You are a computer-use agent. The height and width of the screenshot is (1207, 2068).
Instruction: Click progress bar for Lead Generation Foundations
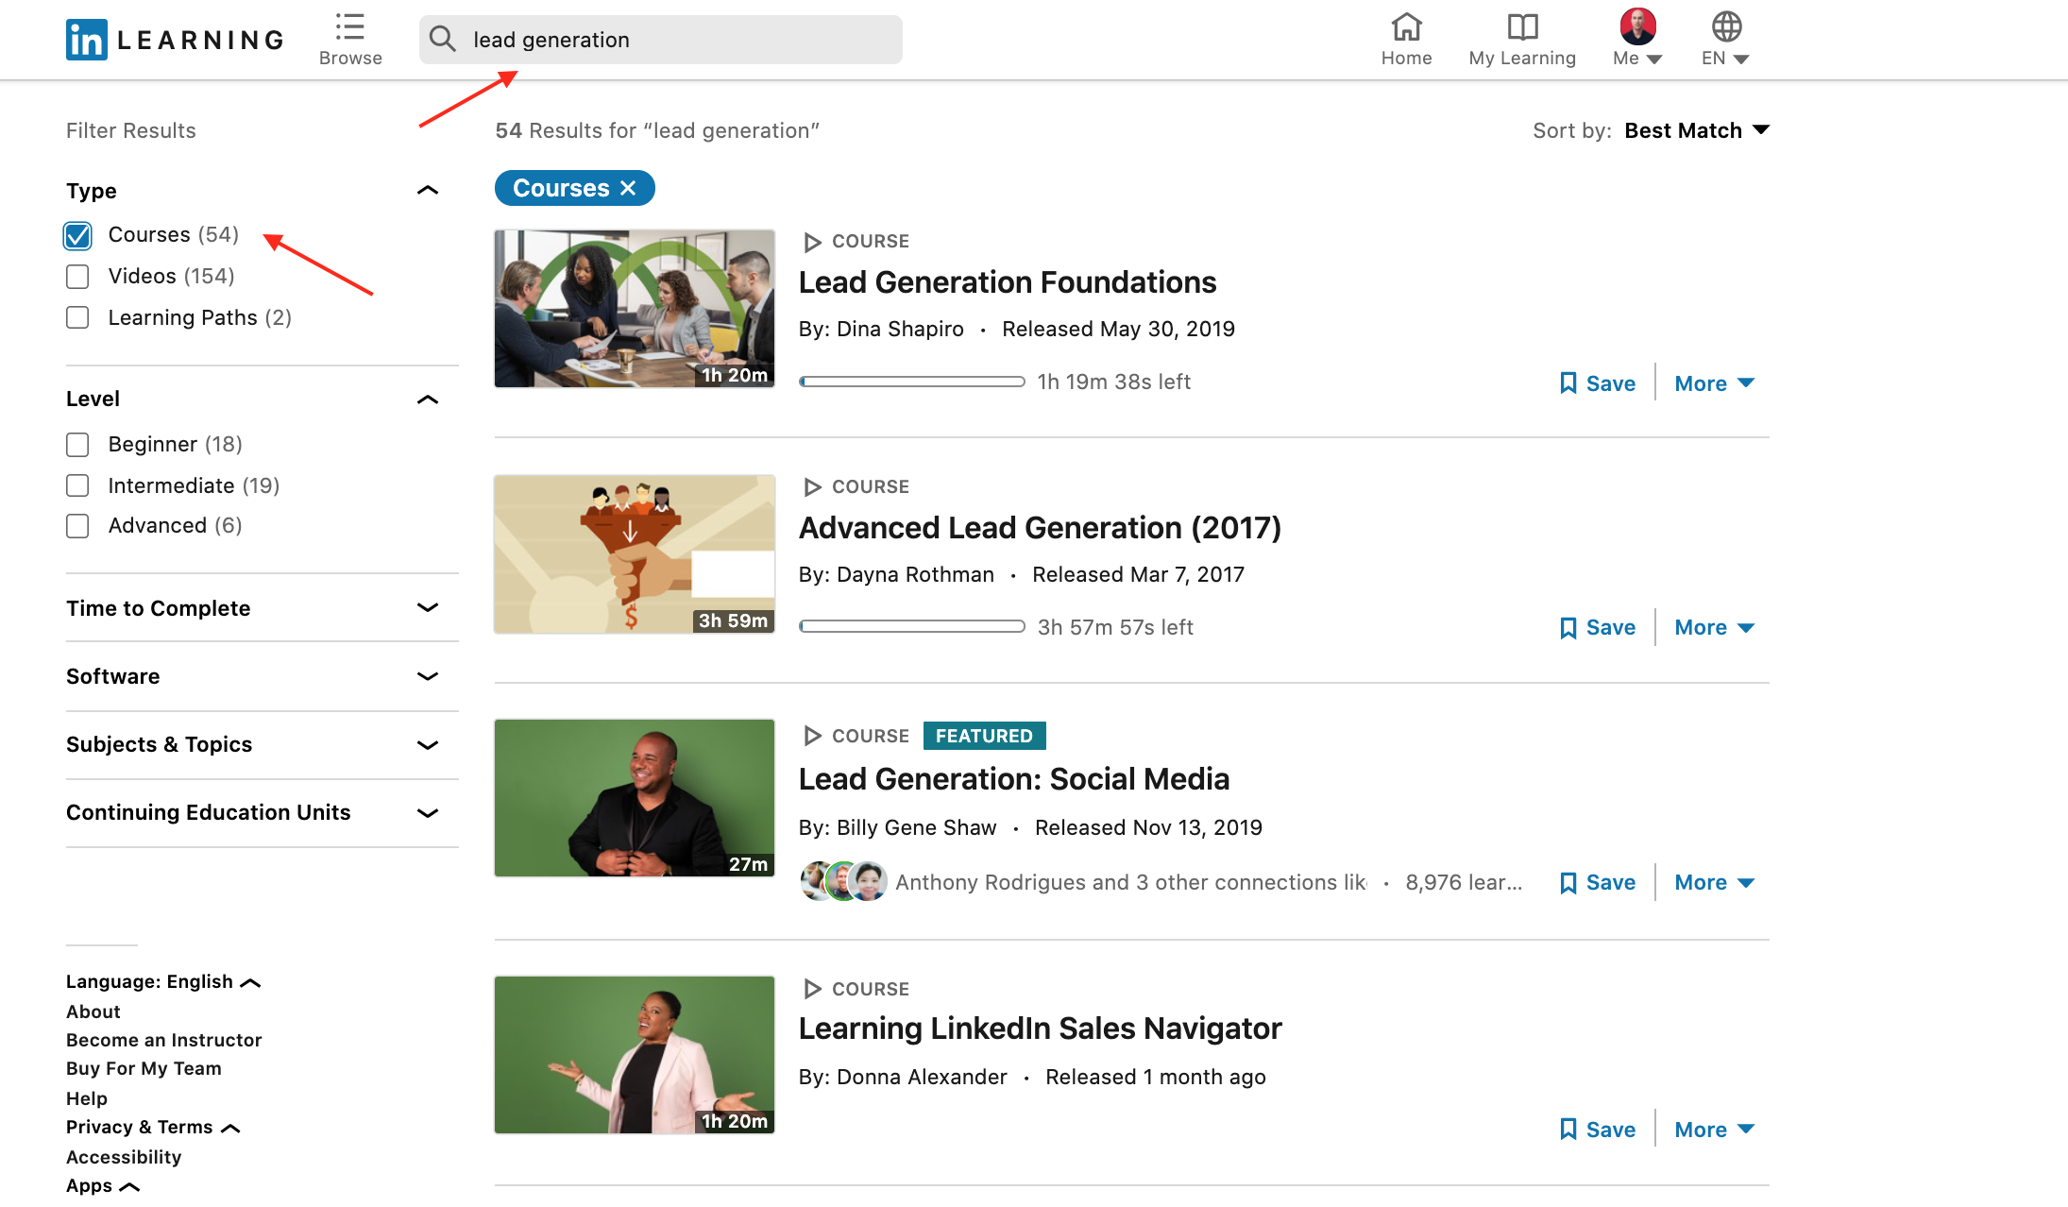click(912, 382)
